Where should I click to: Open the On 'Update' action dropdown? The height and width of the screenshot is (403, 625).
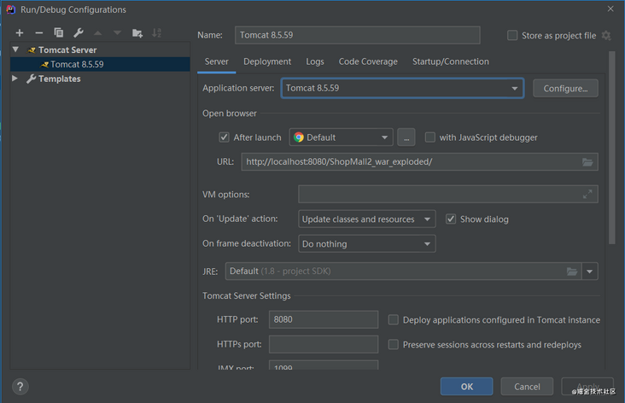click(x=367, y=219)
